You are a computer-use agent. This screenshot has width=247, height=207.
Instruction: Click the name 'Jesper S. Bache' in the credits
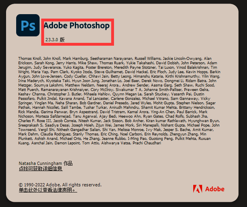(x=177, y=130)
